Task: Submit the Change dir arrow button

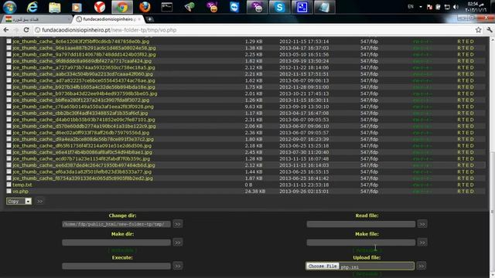Action: tap(178, 224)
